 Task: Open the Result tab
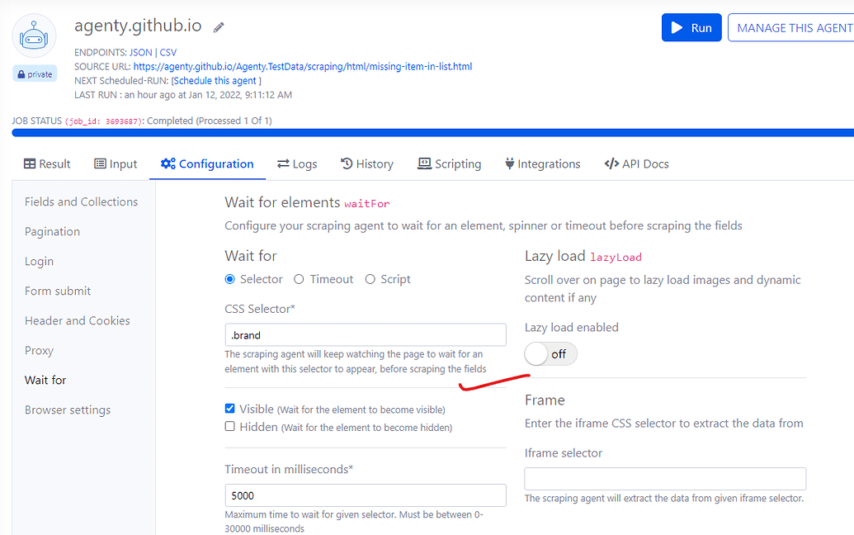[x=47, y=163]
